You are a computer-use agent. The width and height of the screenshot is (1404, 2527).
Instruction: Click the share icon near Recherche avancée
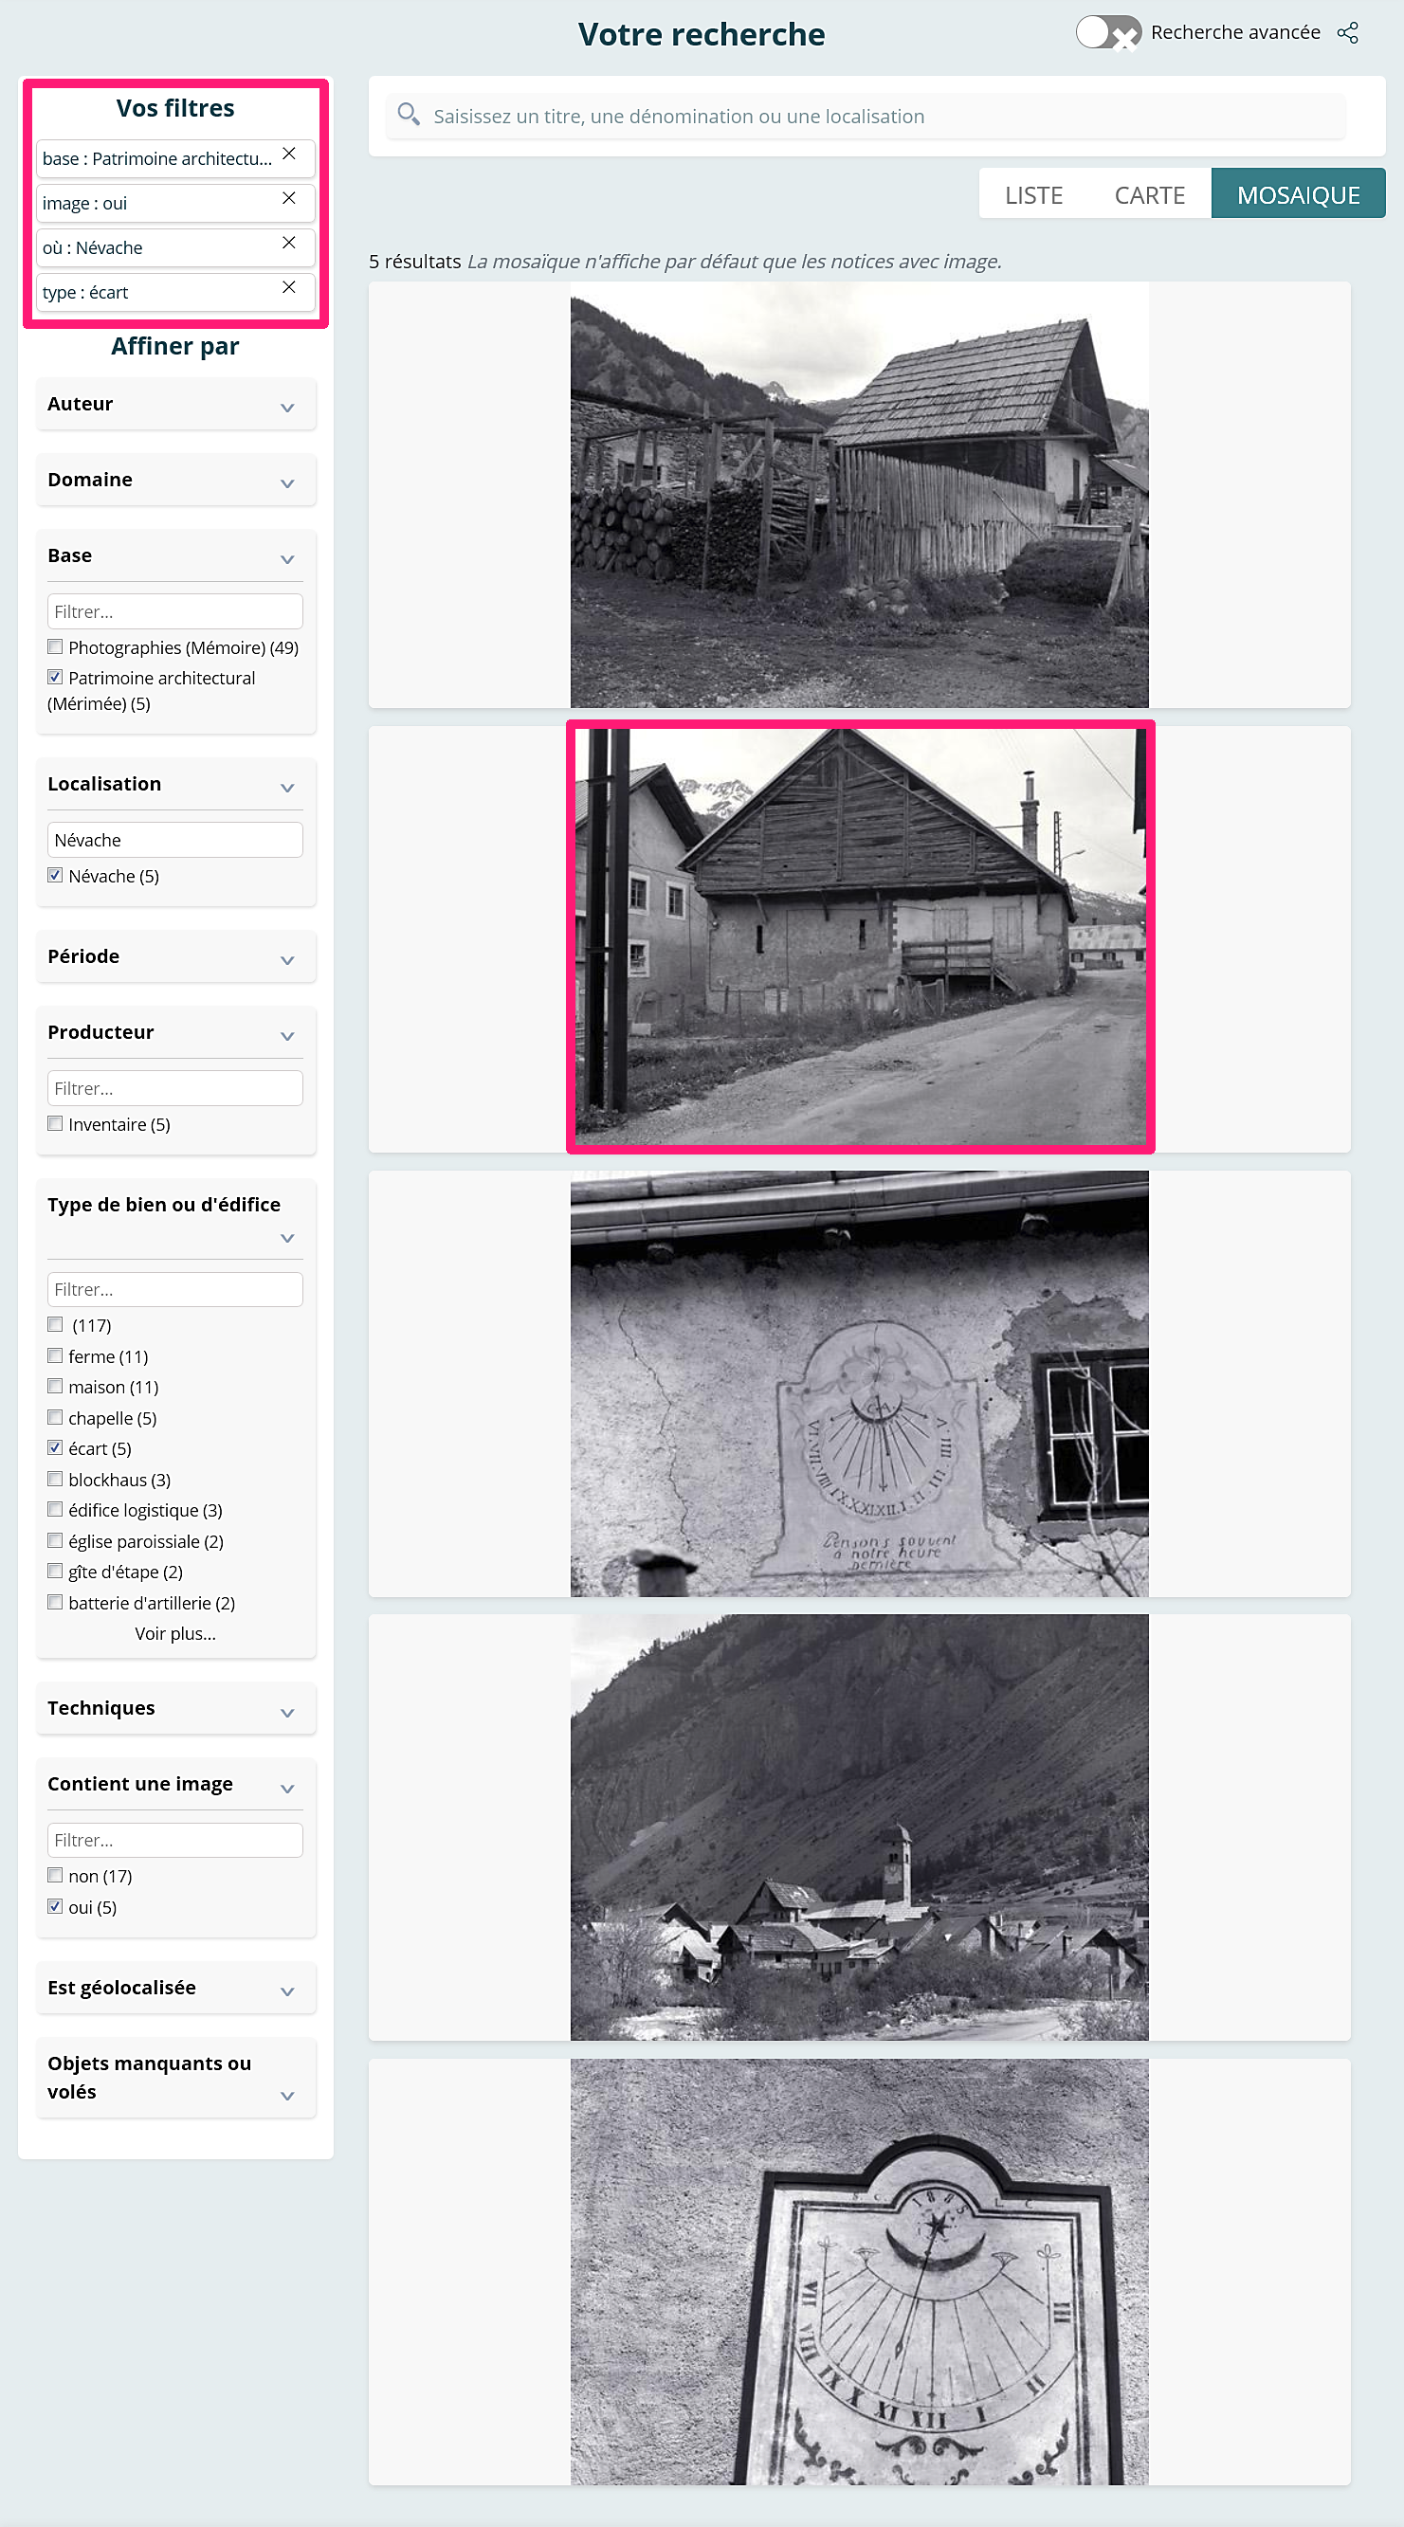click(1348, 32)
